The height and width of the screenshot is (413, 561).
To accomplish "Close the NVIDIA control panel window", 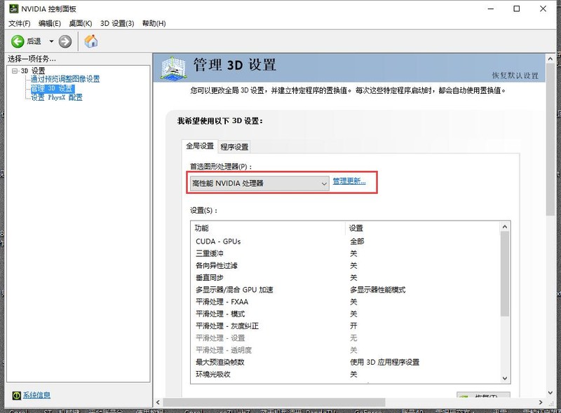I will click(x=543, y=8).
